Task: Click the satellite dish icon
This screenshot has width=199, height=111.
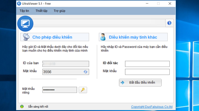Action: tap(26, 37)
